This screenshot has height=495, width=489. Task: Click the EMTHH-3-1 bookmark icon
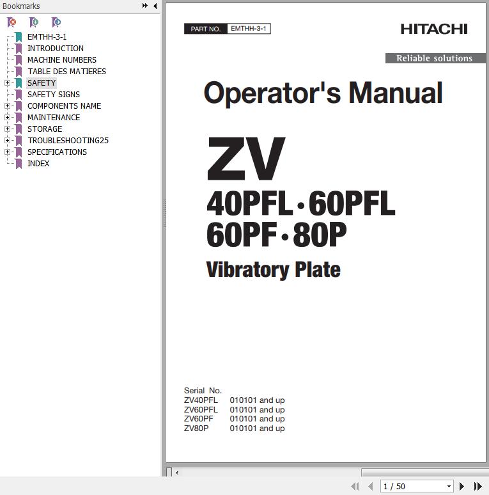point(19,37)
